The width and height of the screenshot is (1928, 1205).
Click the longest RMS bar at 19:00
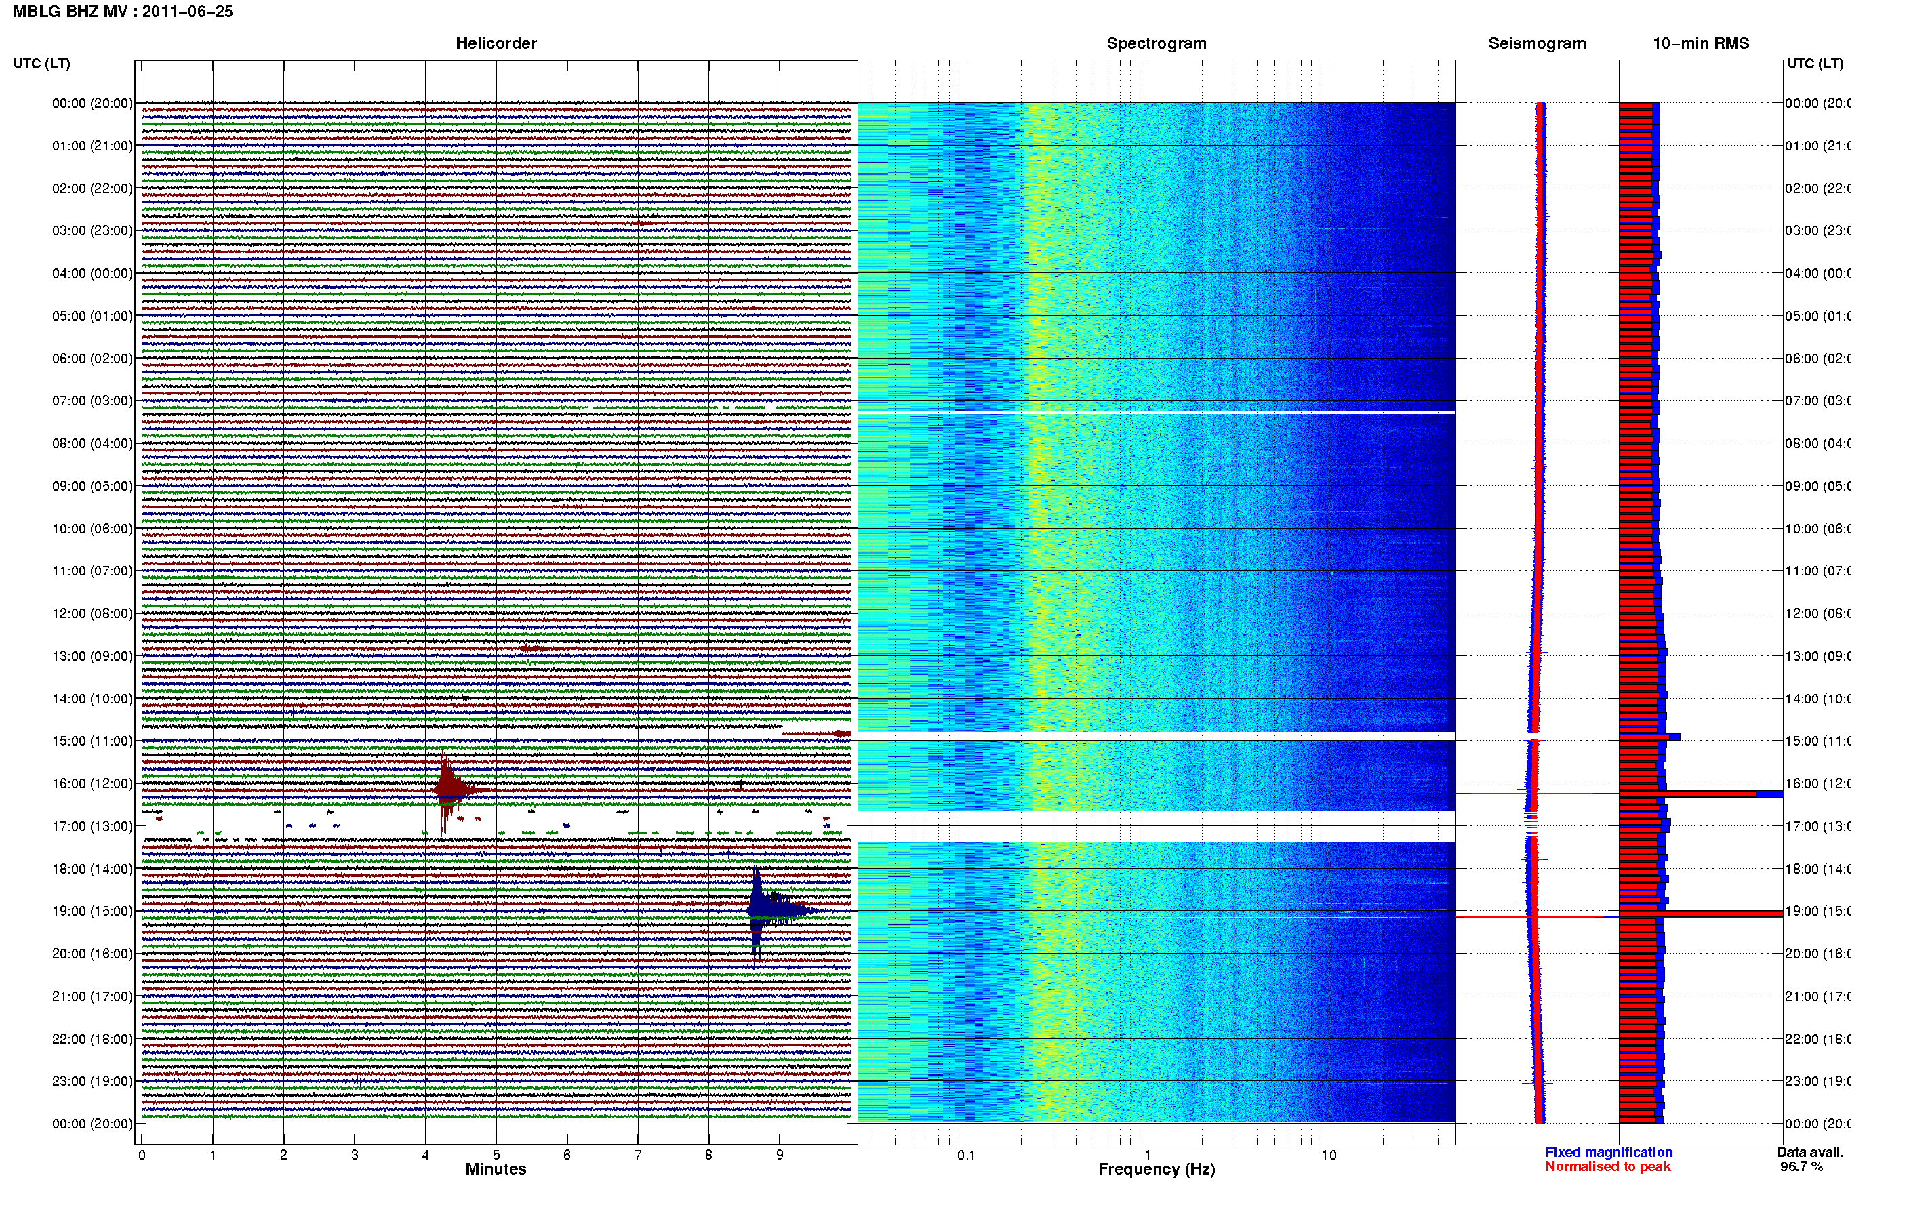(x=1701, y=914)
